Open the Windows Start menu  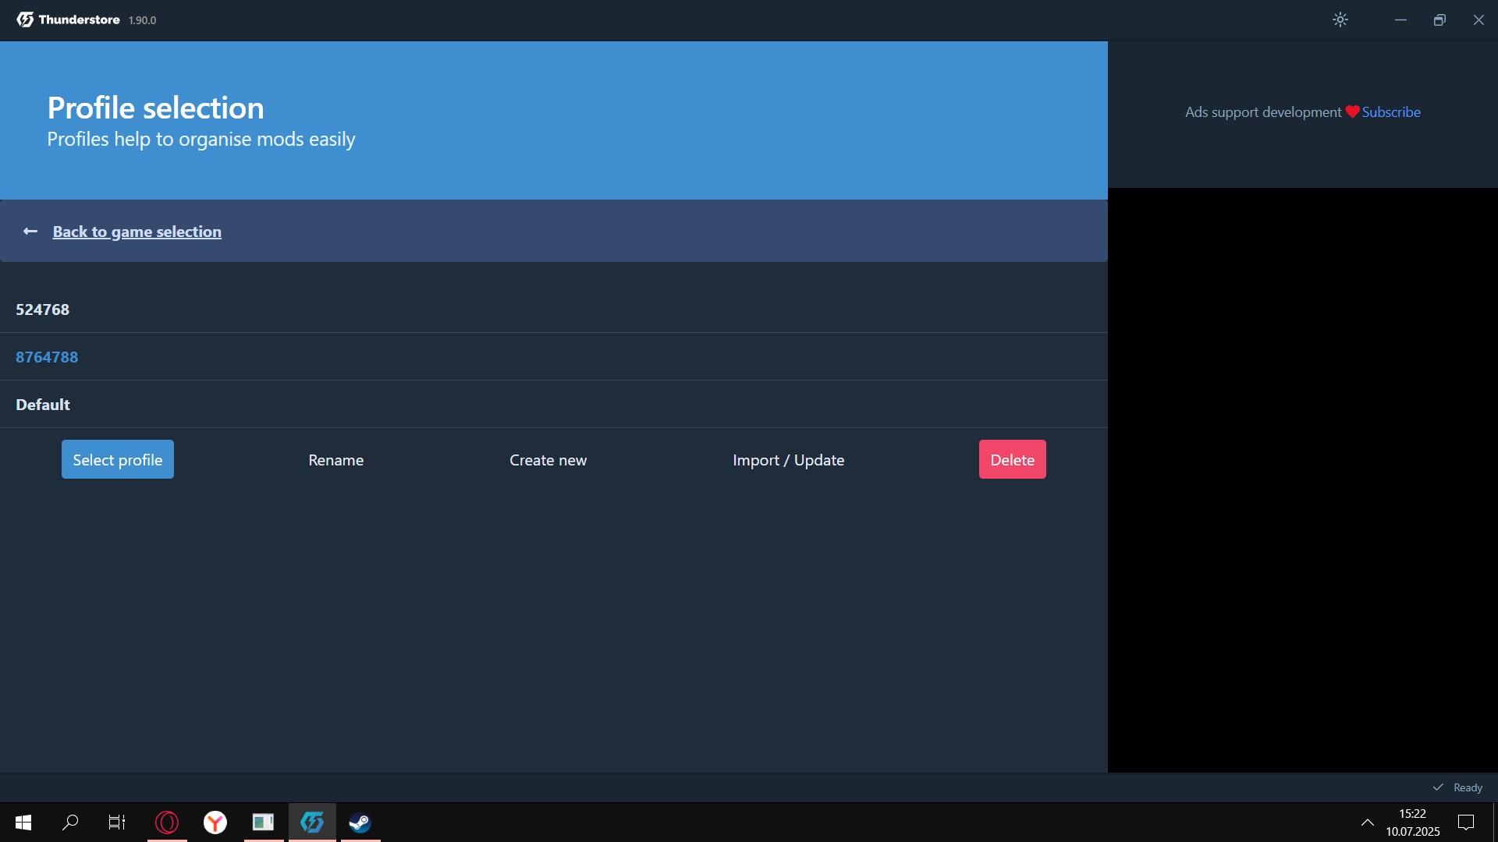23,823
